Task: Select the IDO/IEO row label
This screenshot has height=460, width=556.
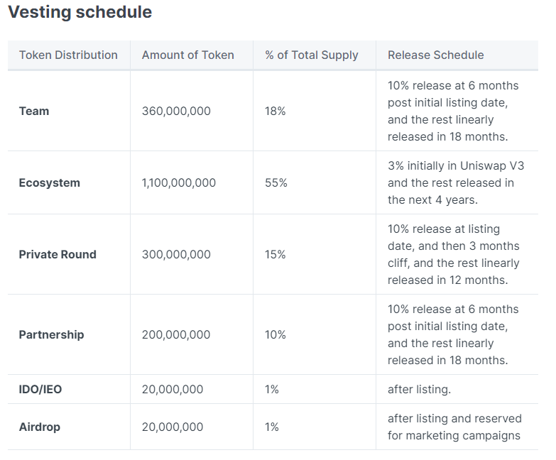Action: 40,389
